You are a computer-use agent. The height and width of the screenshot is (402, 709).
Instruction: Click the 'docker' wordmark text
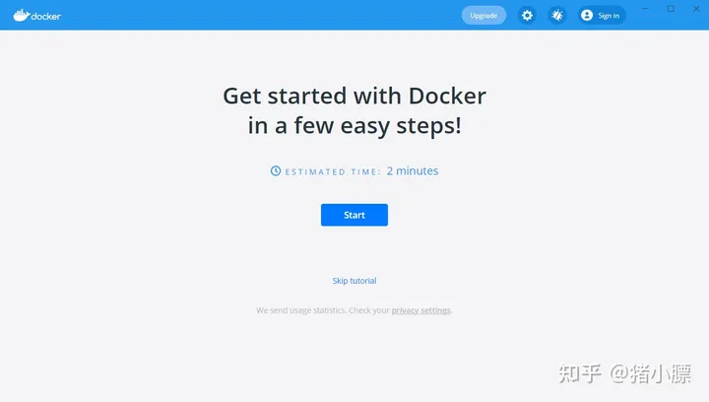pyautogui.click(x=46, y=17)
